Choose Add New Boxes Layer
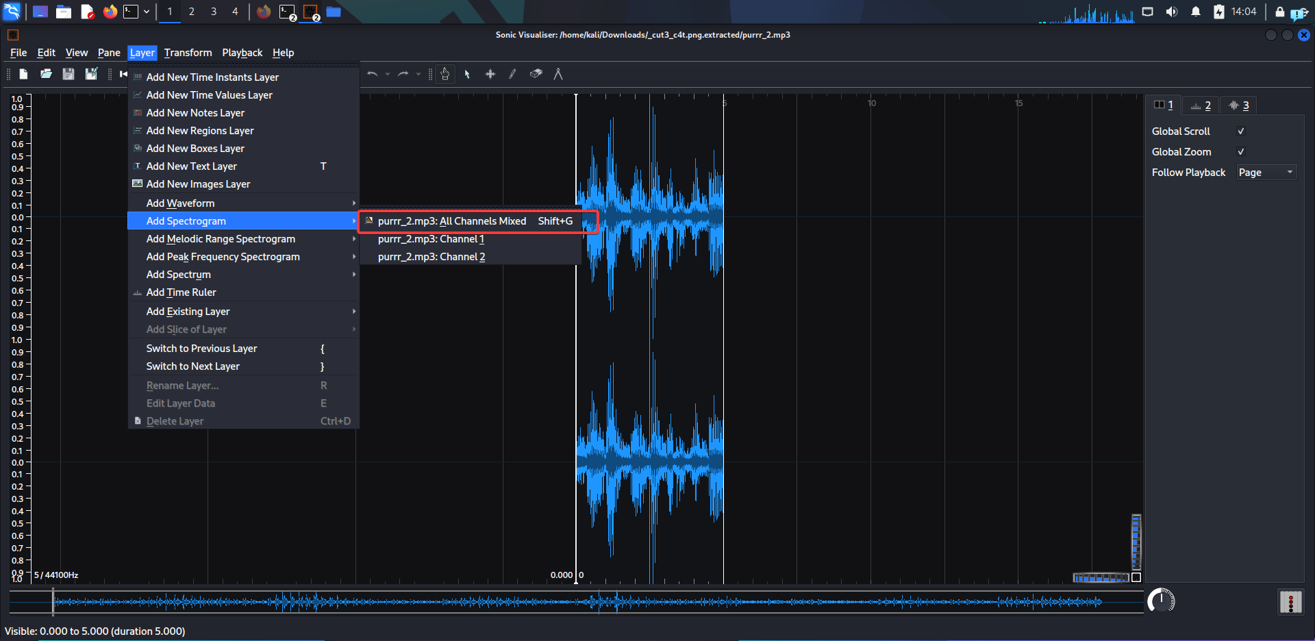This screenshot has height=641, width=1315. pyautogui.click(x=244, y=149)
